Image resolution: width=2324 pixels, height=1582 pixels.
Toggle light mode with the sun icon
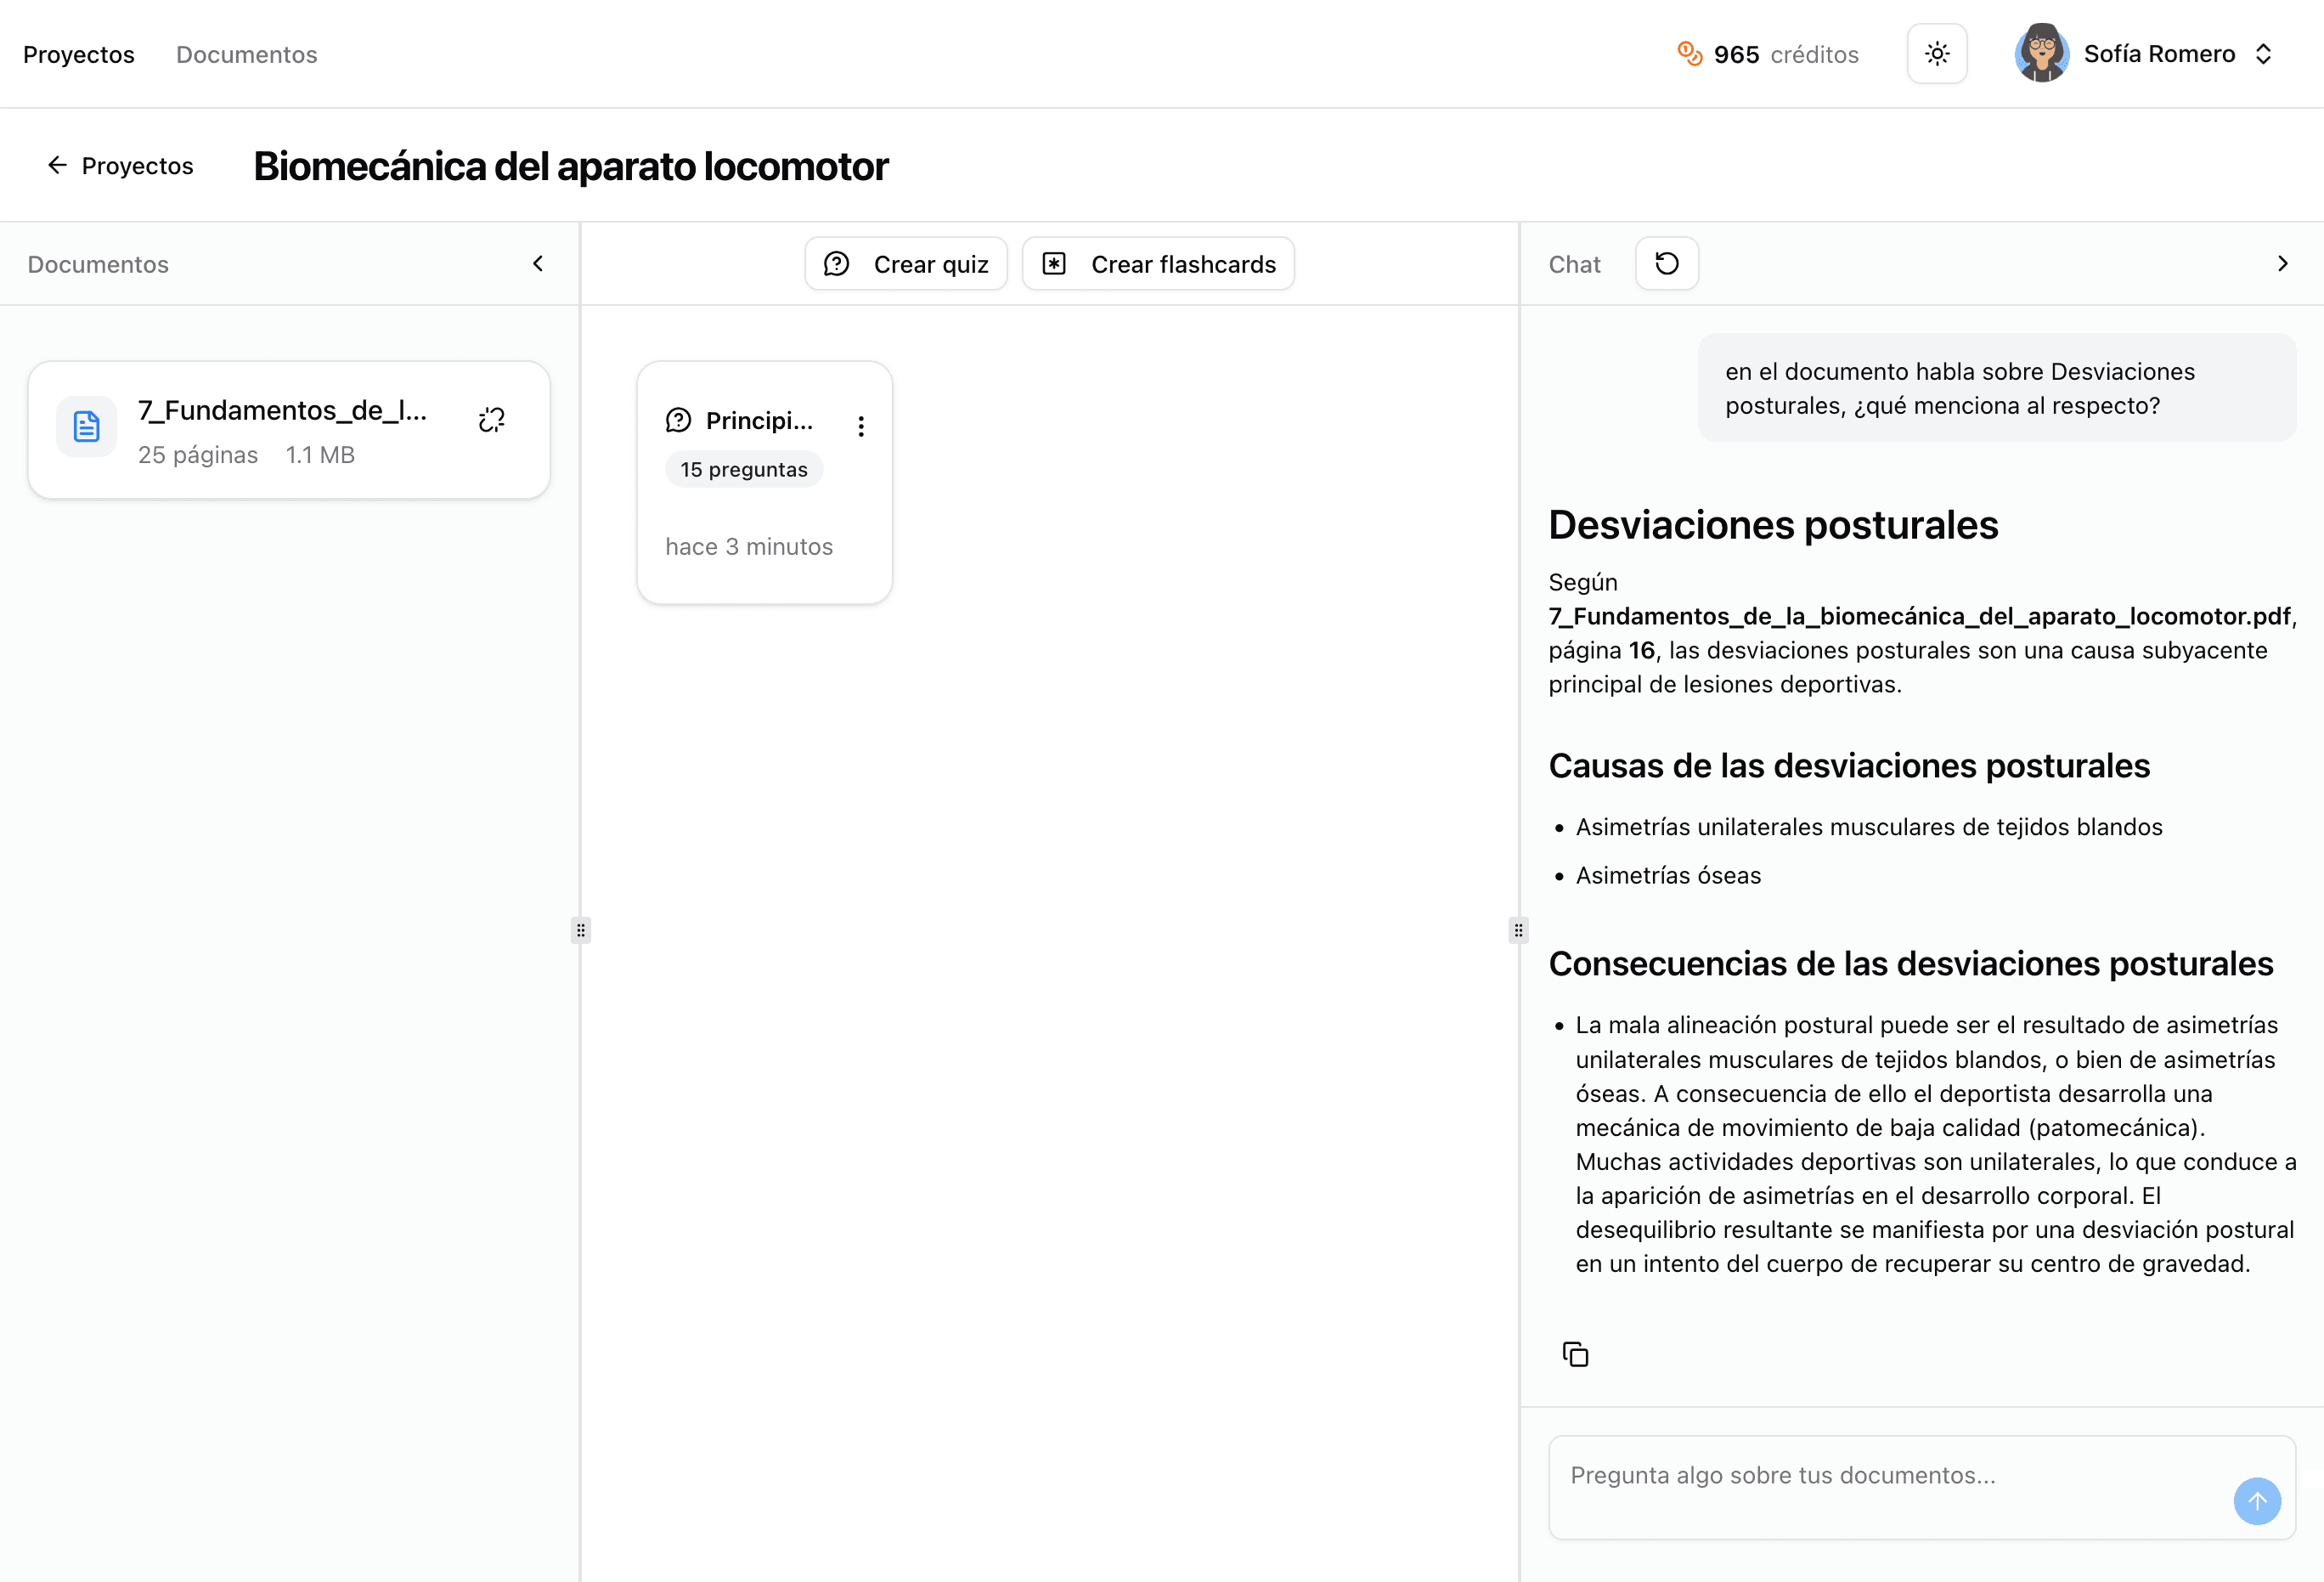1936,53
